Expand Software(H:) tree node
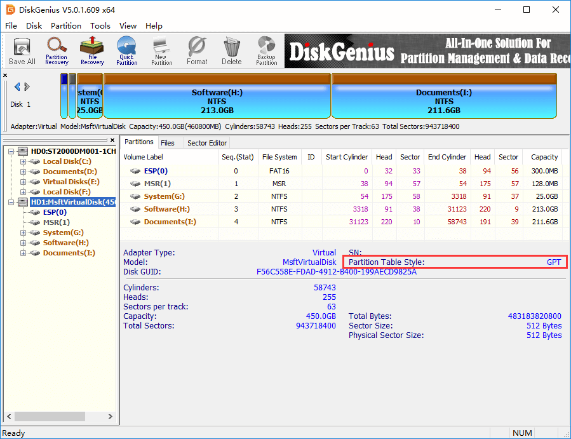The image size is (571, 439). coord(23,243)
